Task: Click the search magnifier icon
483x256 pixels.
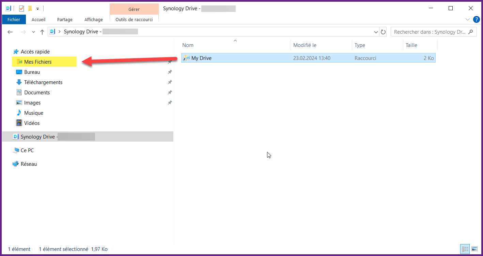Action: pyautogui.click(x=470, y=32)
